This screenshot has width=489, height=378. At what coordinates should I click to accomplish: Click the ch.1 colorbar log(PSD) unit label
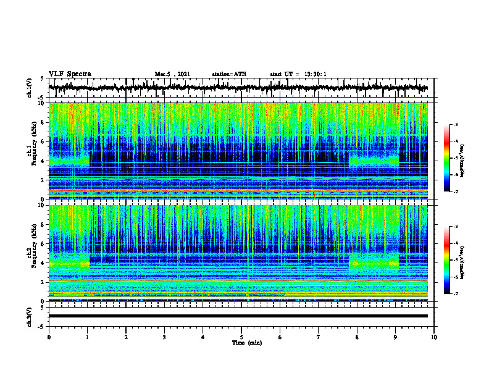coord(462,161)
